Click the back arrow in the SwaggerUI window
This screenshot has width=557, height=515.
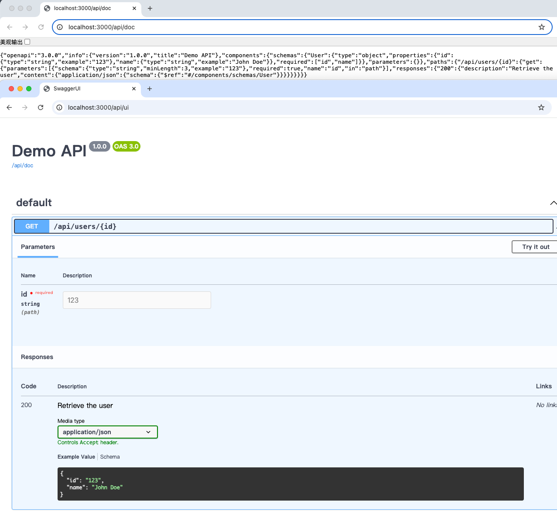pyautogui.click(x=9, y=107)
